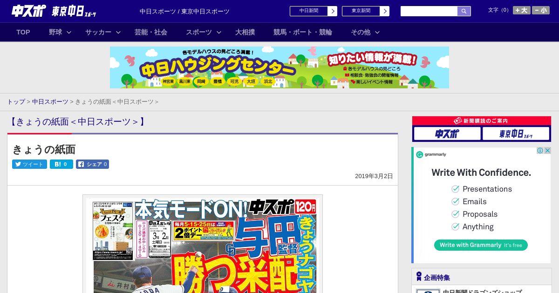The height and width of the screenshot is (293, 559).
Task: Click the Chunichi Sports logo in header
Action: [29, 11]
